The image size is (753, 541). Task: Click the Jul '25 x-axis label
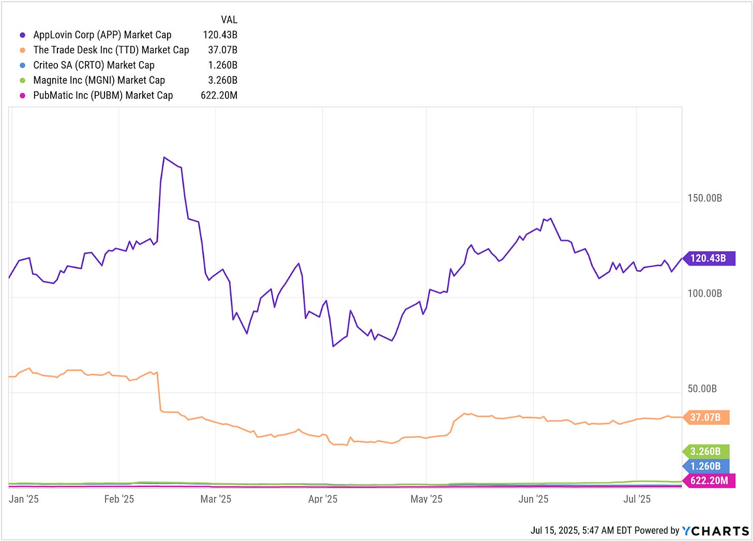[637, 499]
